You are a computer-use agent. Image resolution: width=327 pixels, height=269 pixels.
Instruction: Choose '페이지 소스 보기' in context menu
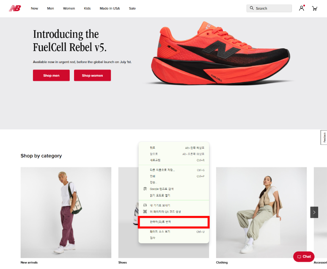pos(174,232)
